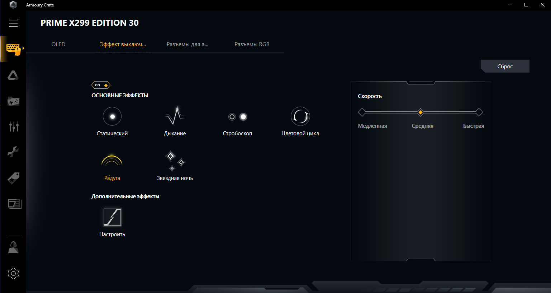Switch to the Разъемы RGB tab

(252, 44)
